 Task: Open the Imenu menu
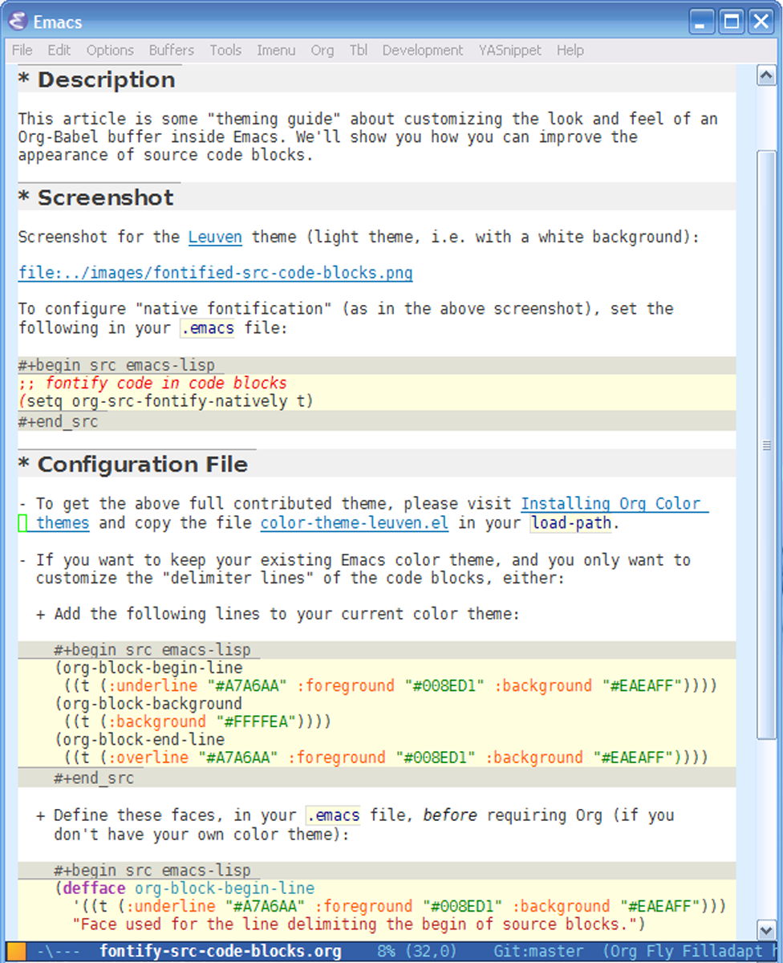[x=276, y=50]
